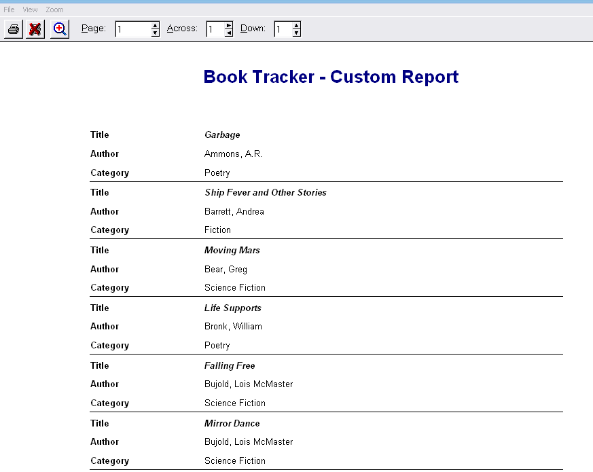
Task: Click into the Across value field
Action: point(215,29)
